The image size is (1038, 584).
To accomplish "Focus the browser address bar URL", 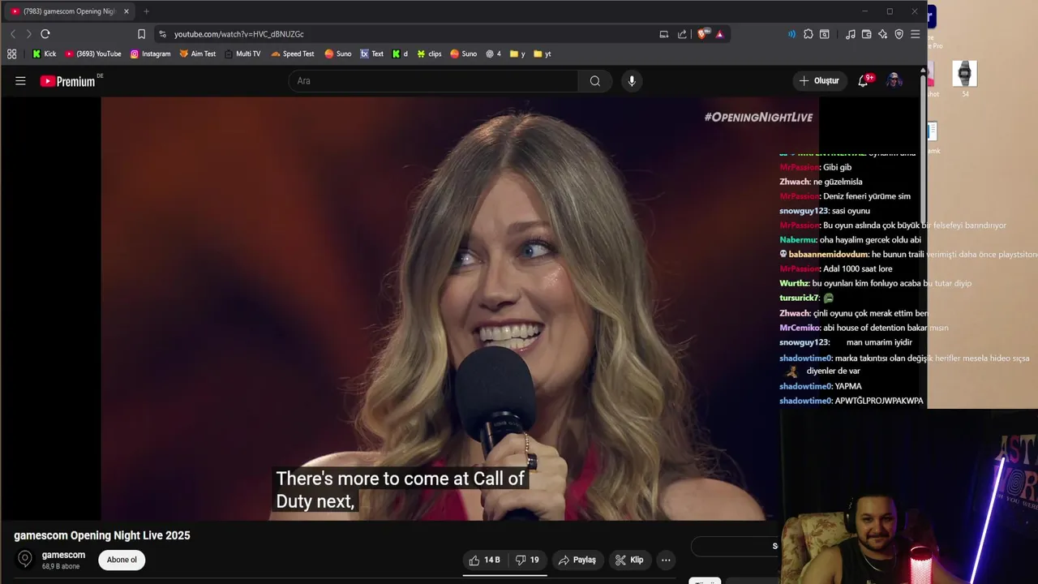I will [x=238, y=34].
